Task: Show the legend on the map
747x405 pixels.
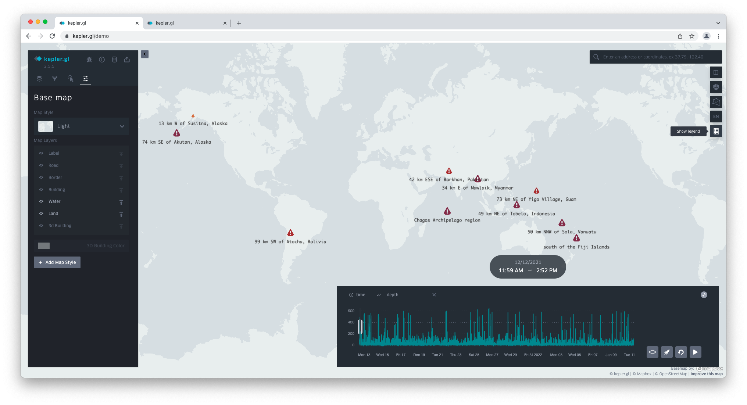Action: (716, 131)
